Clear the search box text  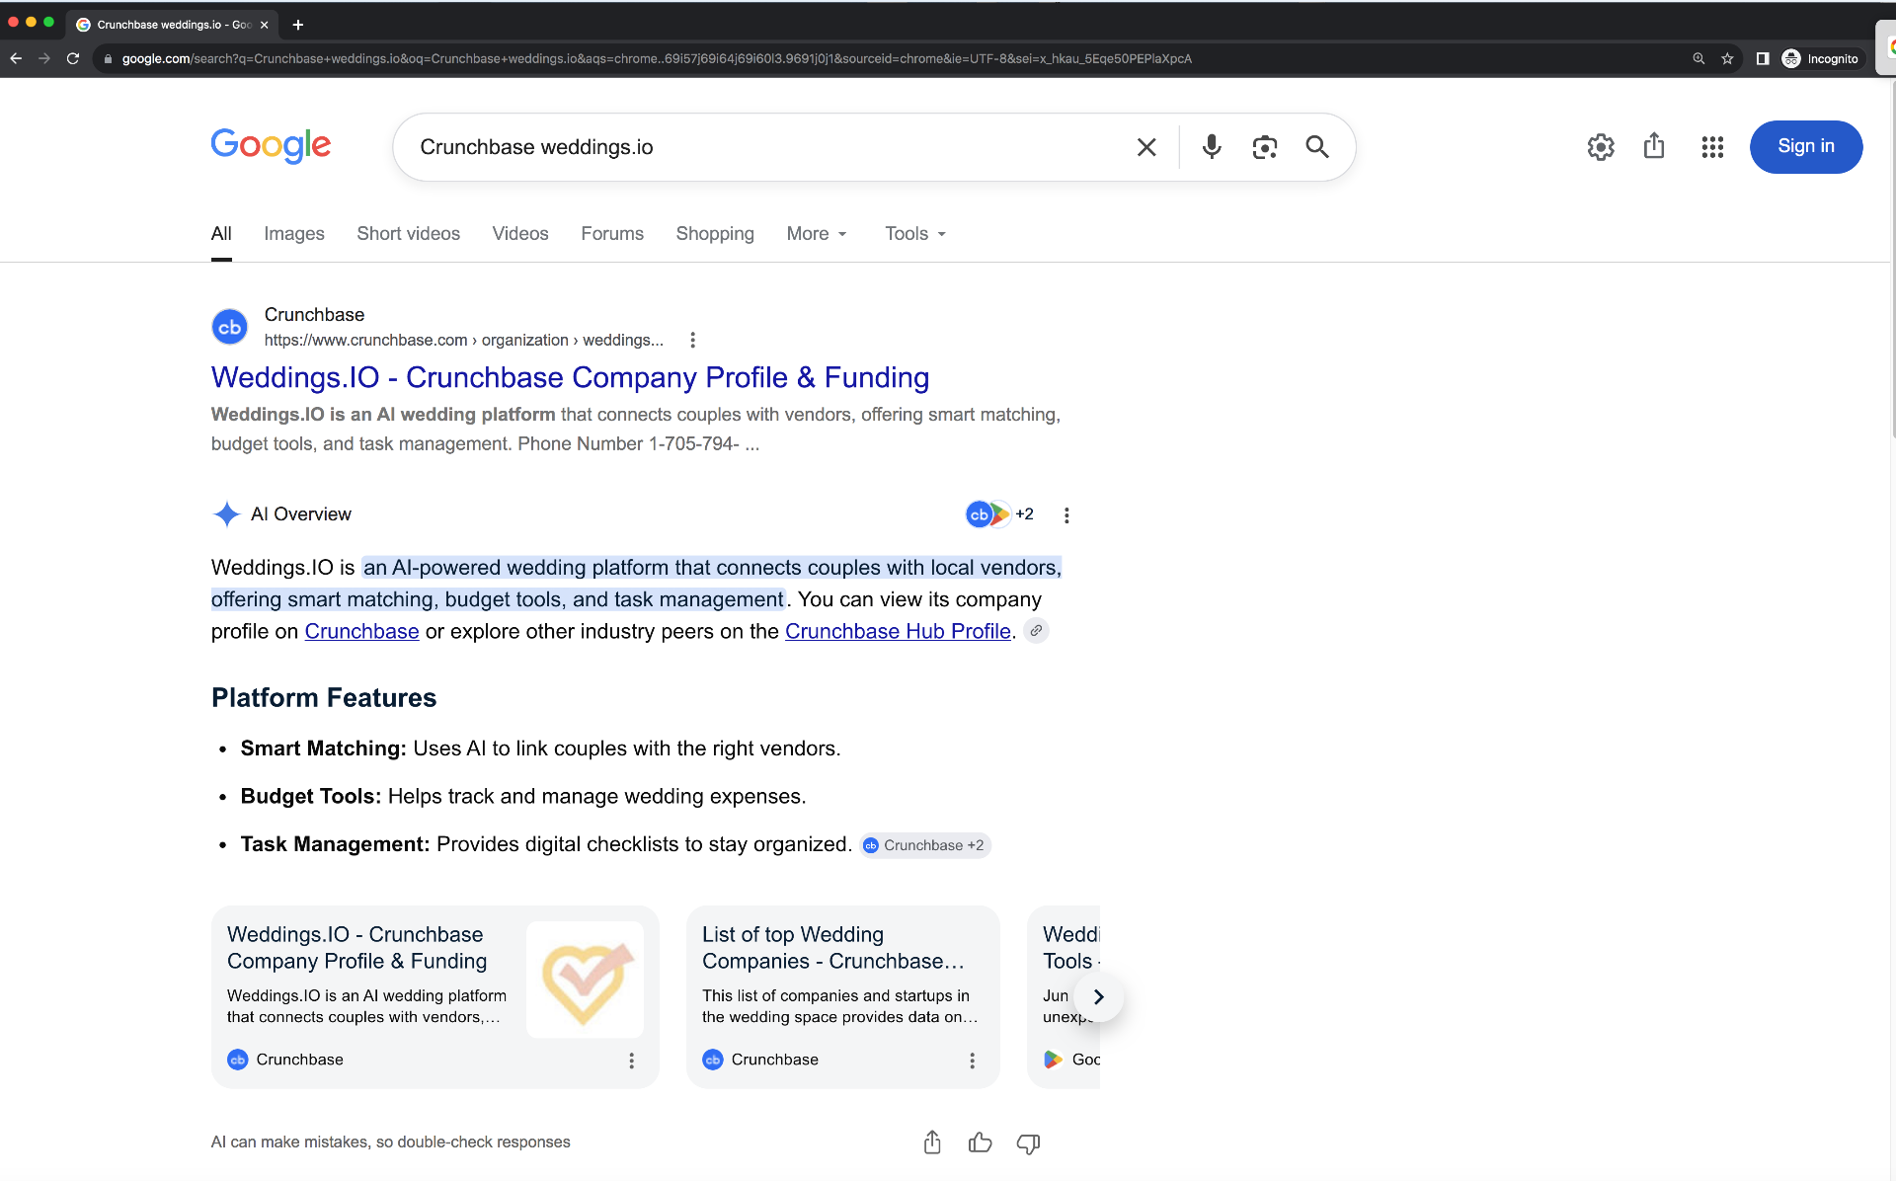coord(1145,147)
